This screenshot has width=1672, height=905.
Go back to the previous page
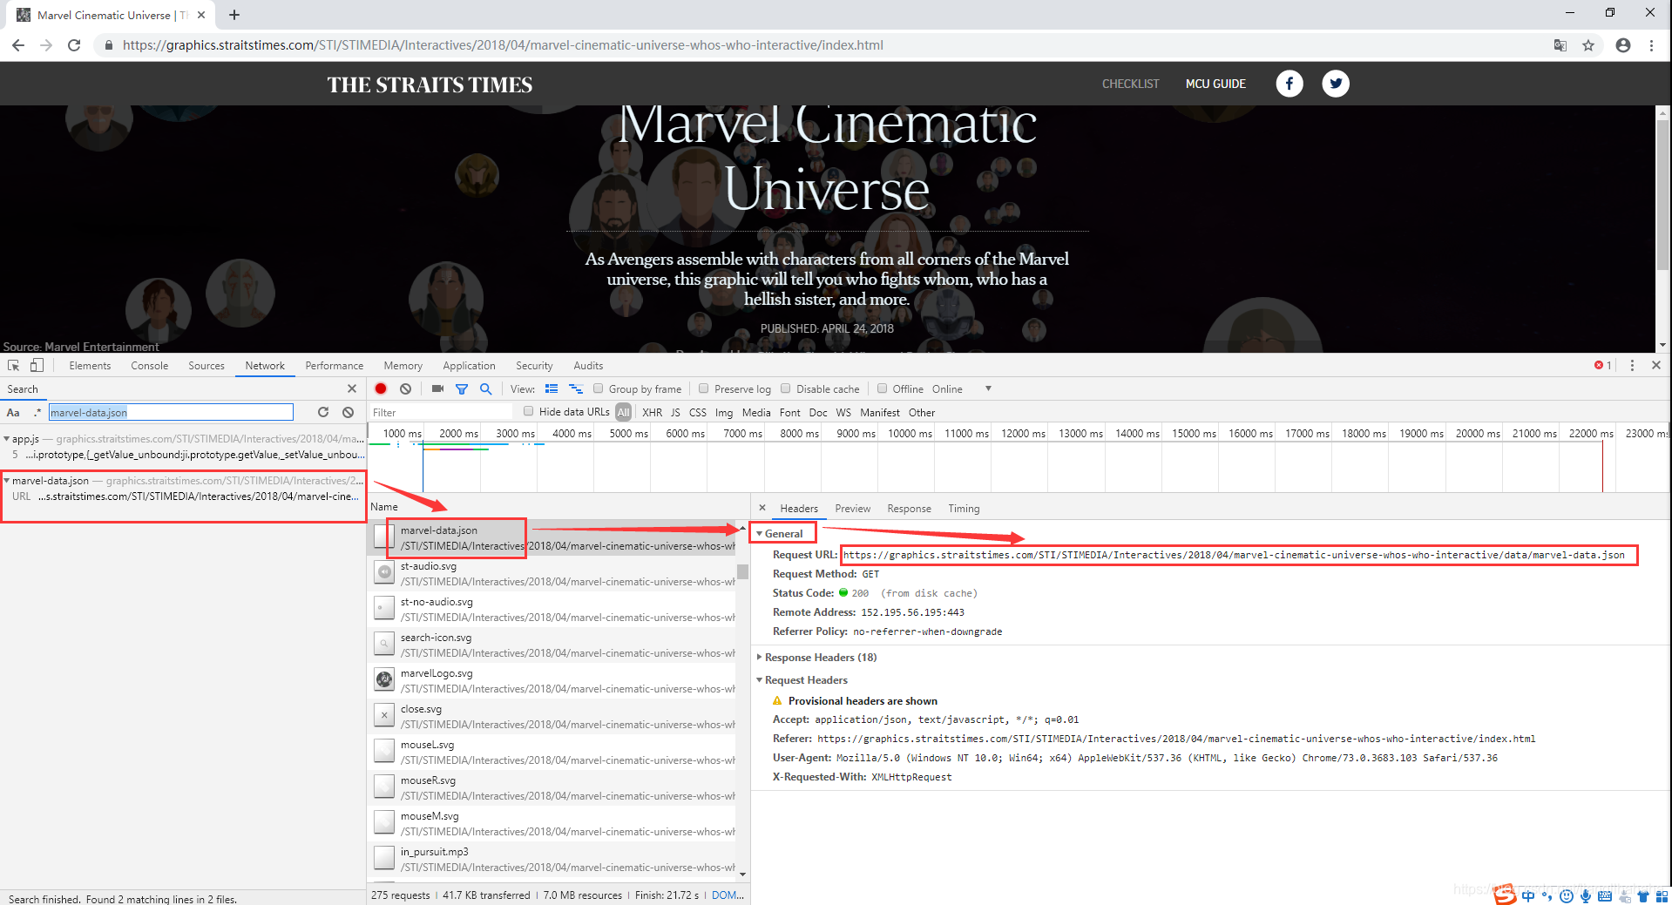18,45
